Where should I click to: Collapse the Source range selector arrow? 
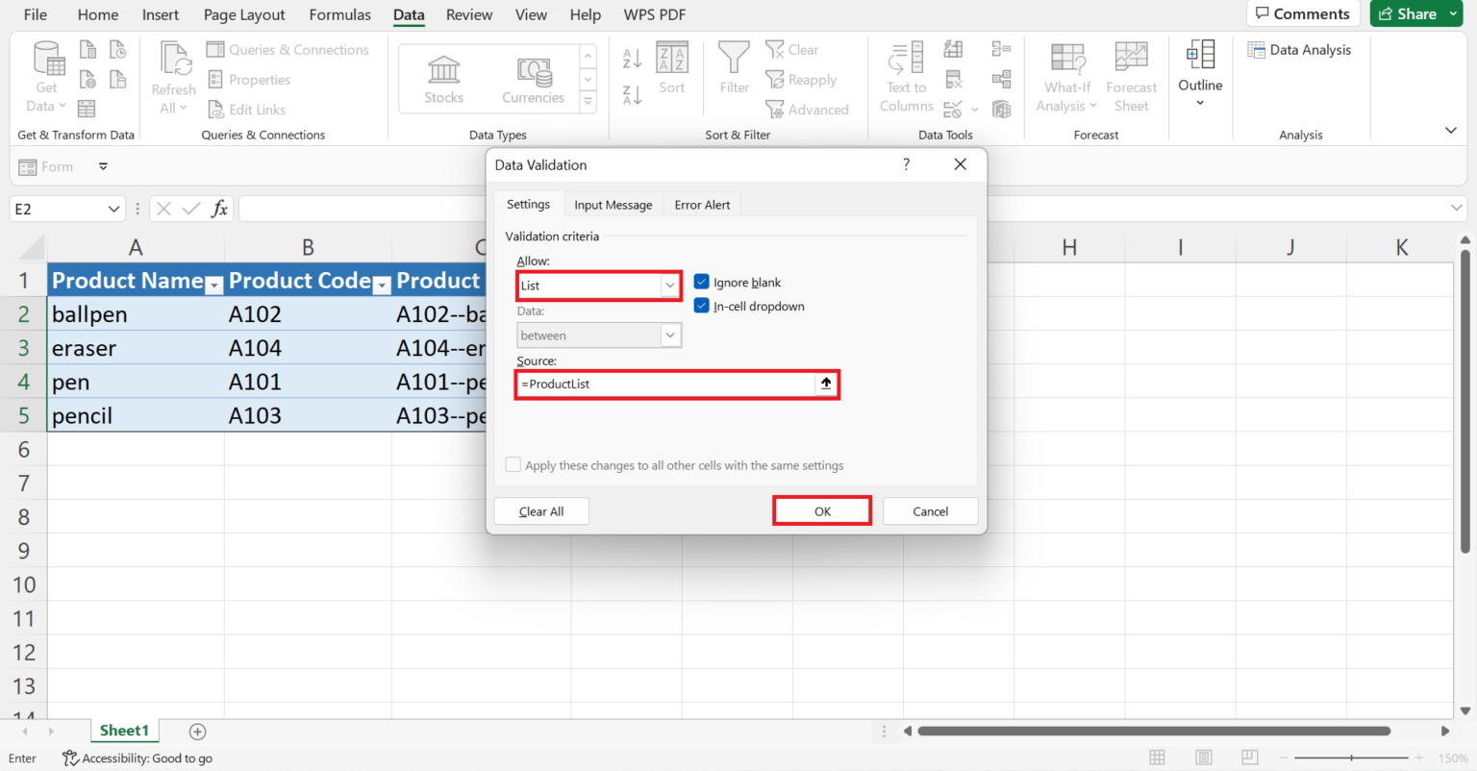pos(825,384)
